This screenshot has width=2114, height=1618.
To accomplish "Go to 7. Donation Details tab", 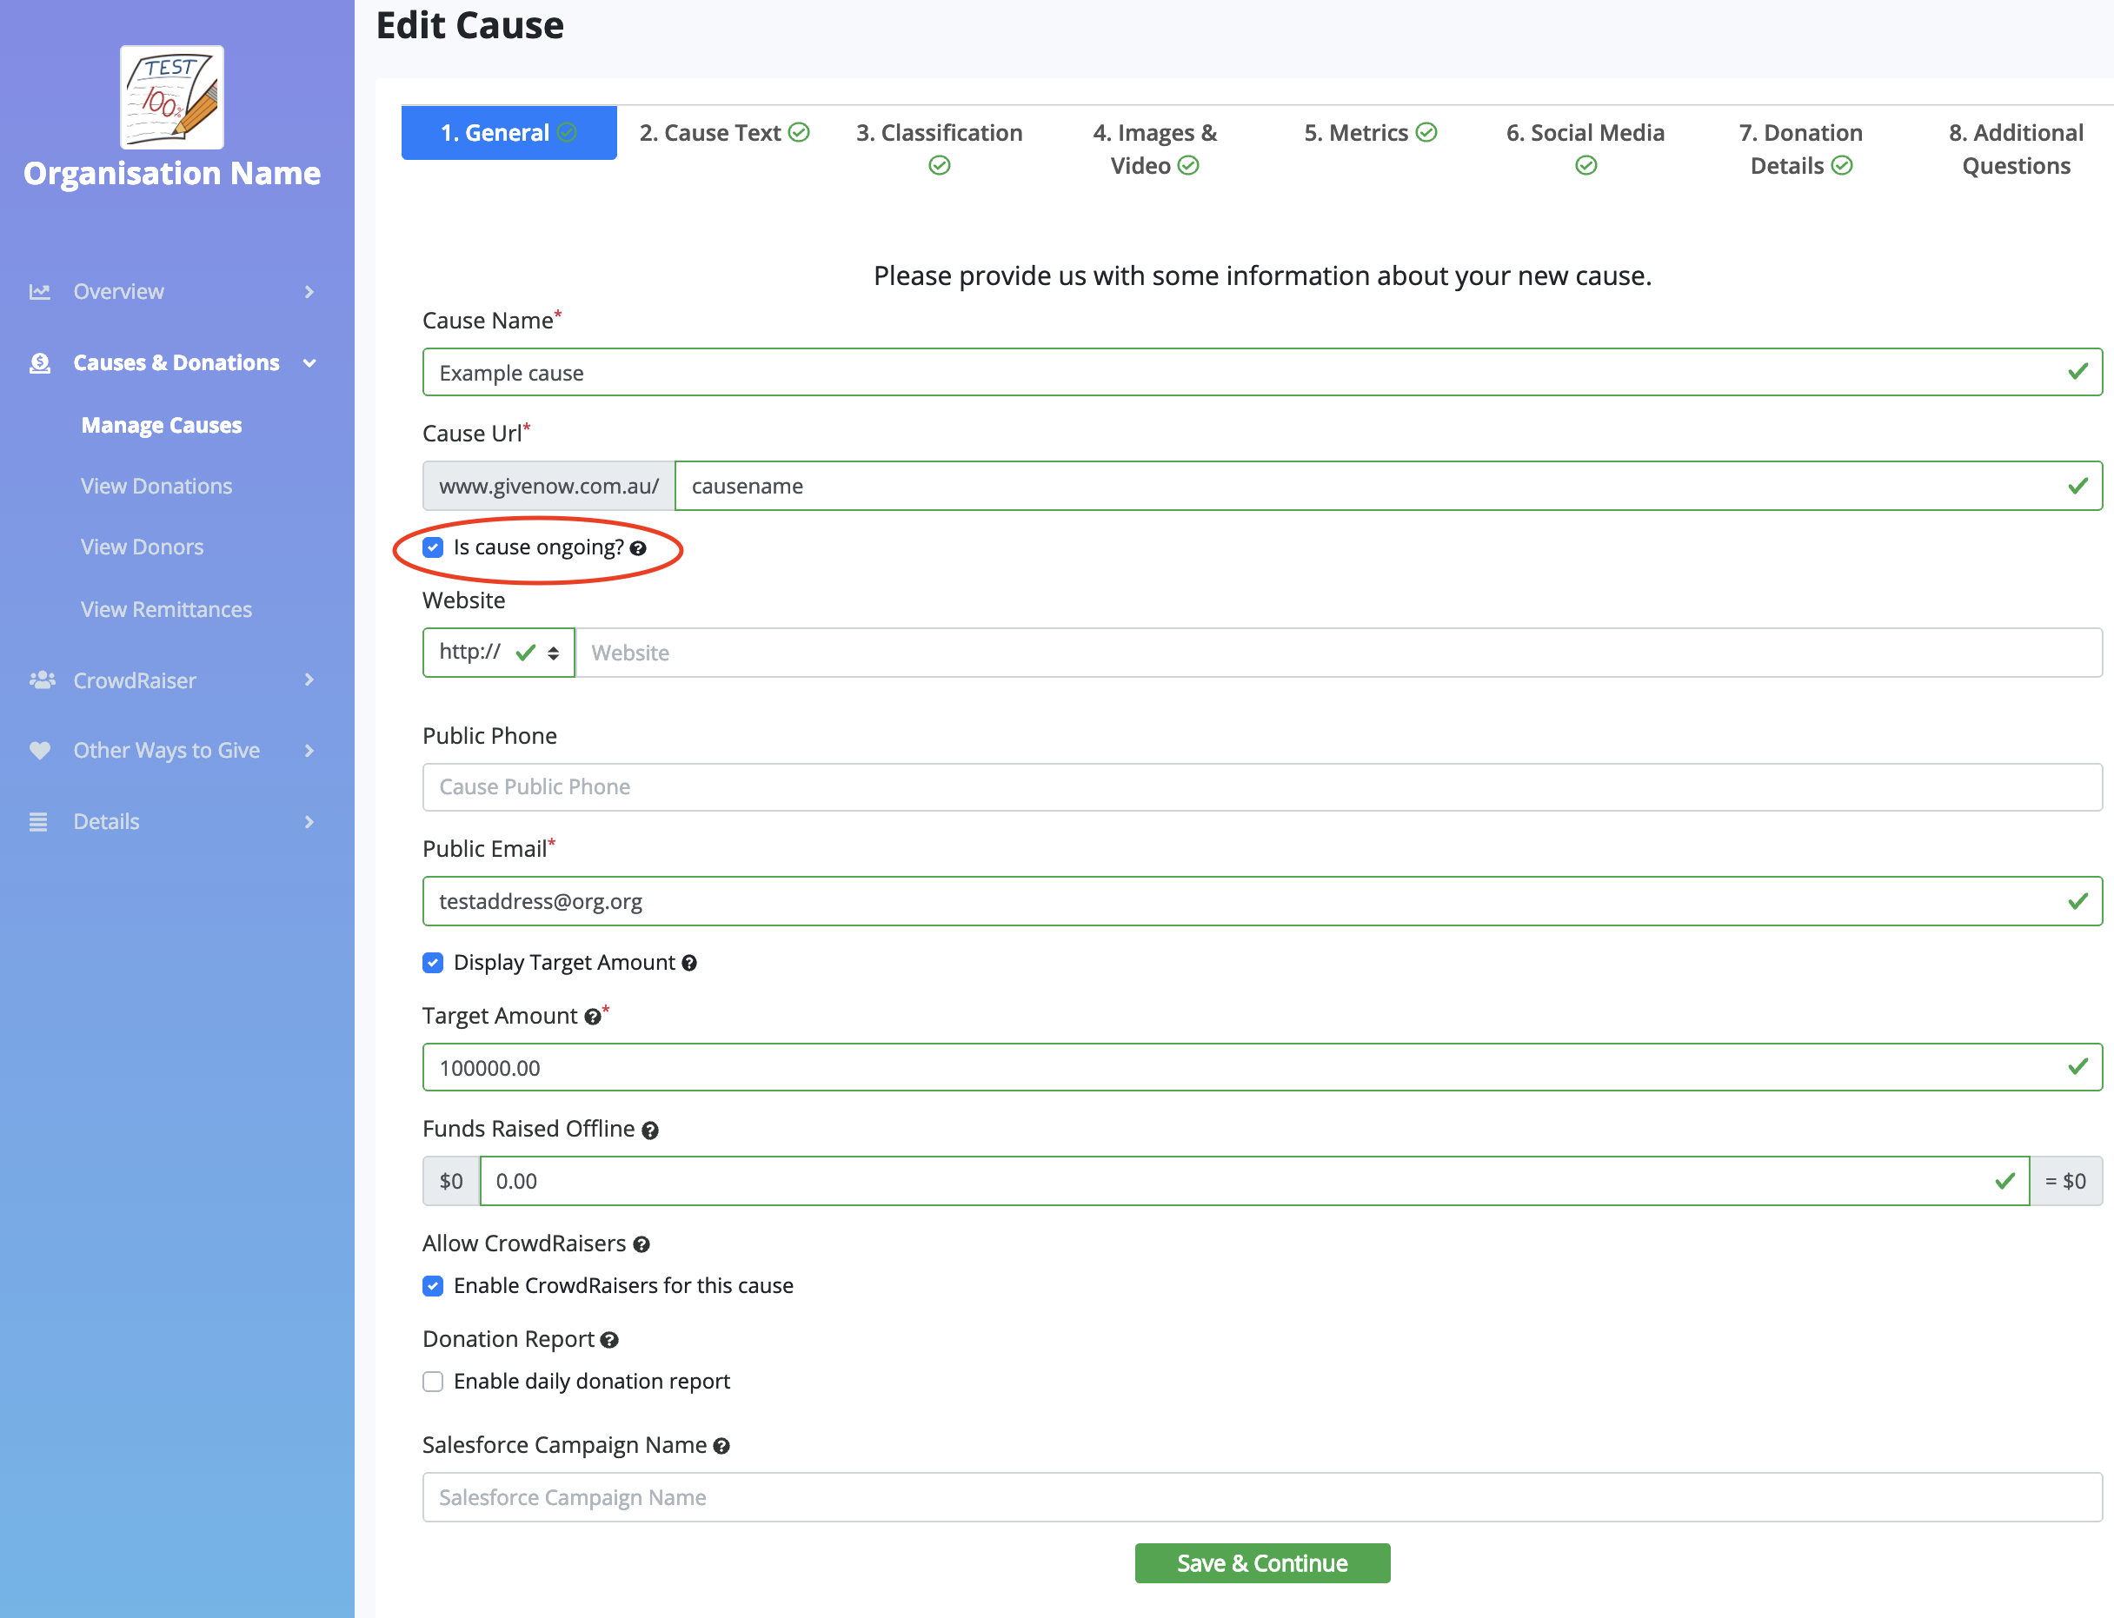I will click(x=1801, y=149).
